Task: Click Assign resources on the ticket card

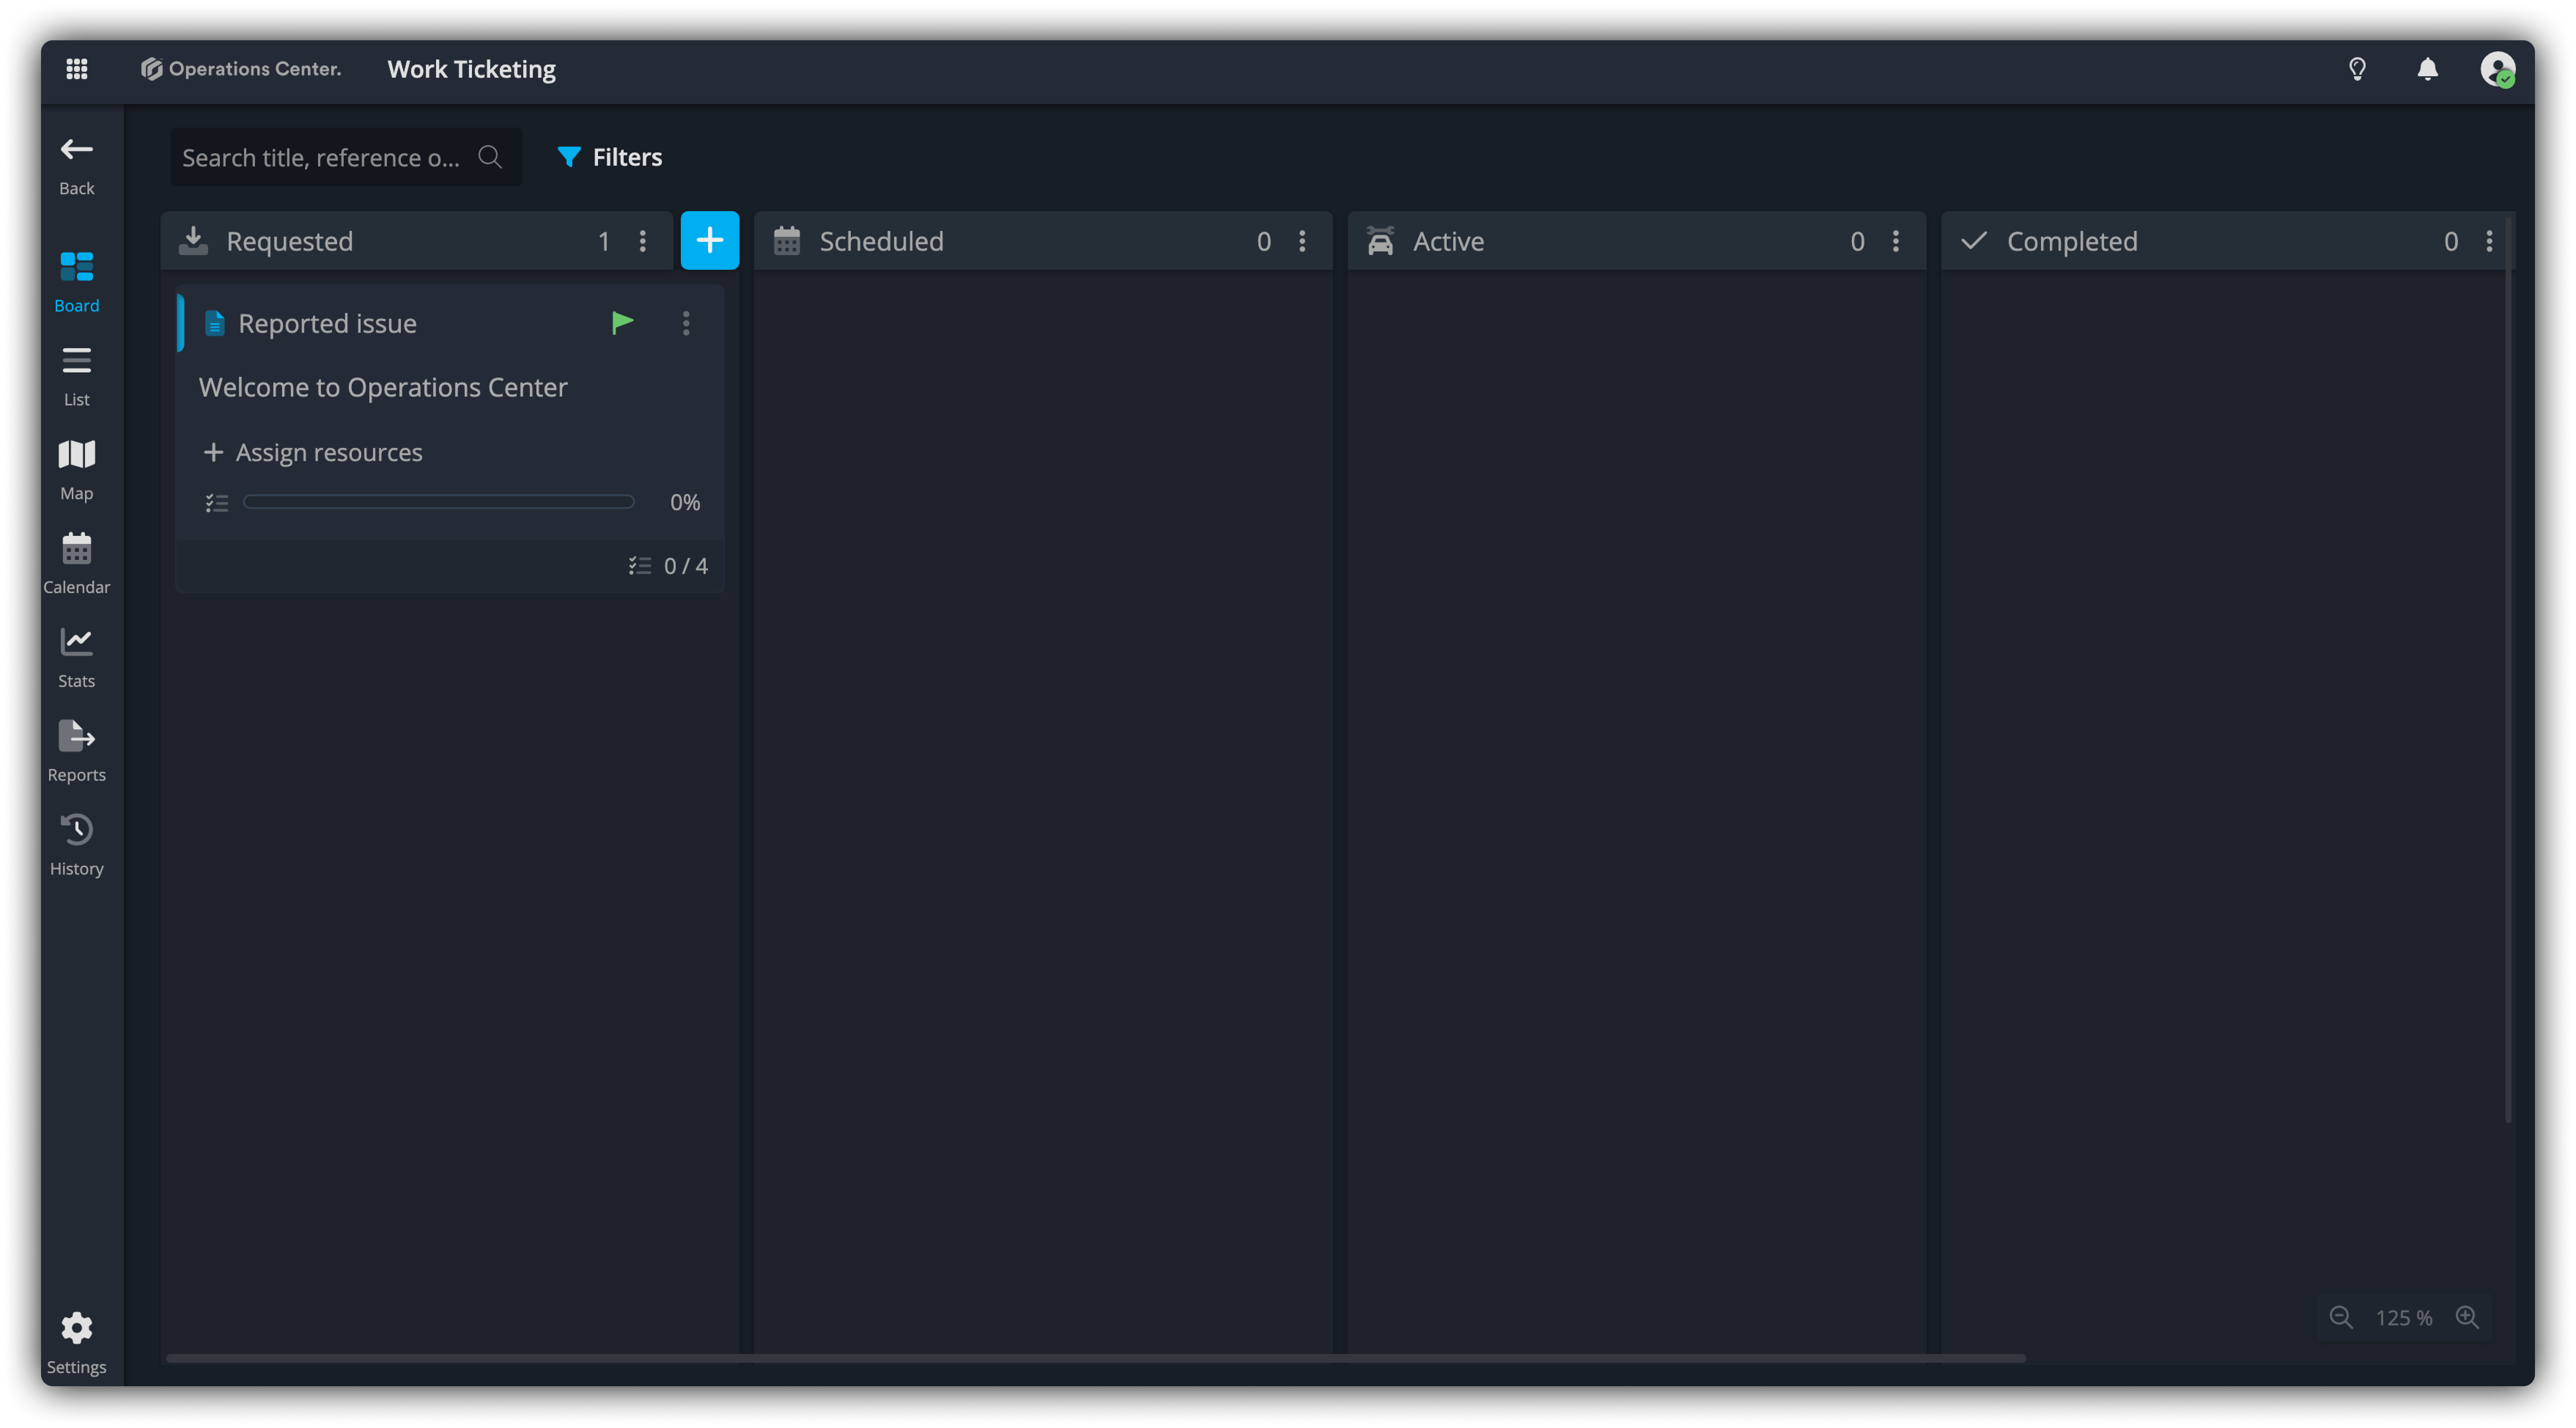Action: tap(313, 453)
